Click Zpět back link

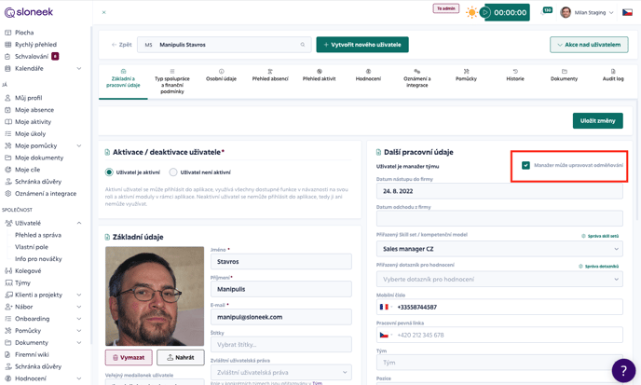pyautogui.click(x=121, y=45)
